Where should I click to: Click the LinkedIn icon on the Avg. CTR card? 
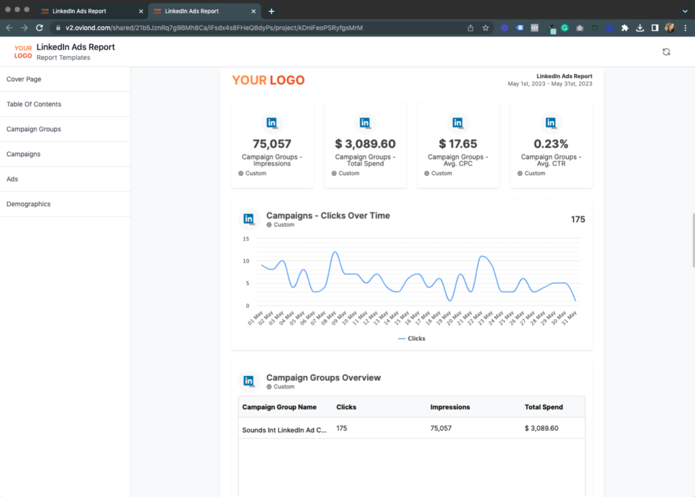tap(550, 123)
